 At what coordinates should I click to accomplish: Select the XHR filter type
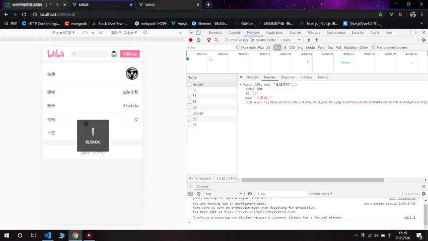pyautogui.click(x=277, y=47)
